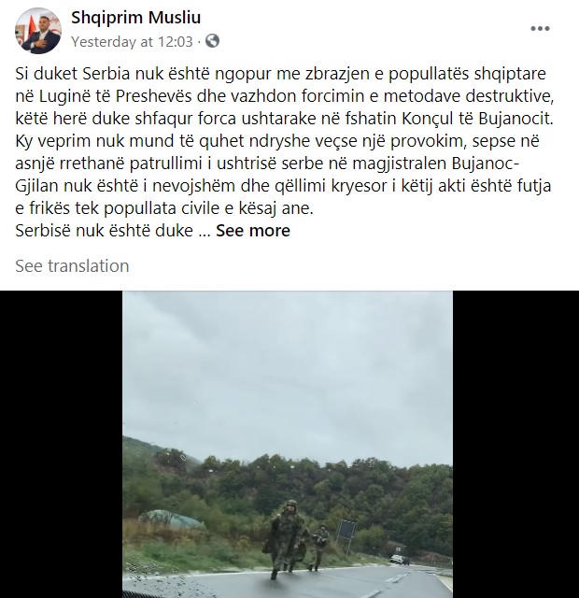
Task: Click the second soldier behind the first
Action: [x=319, y=545]
